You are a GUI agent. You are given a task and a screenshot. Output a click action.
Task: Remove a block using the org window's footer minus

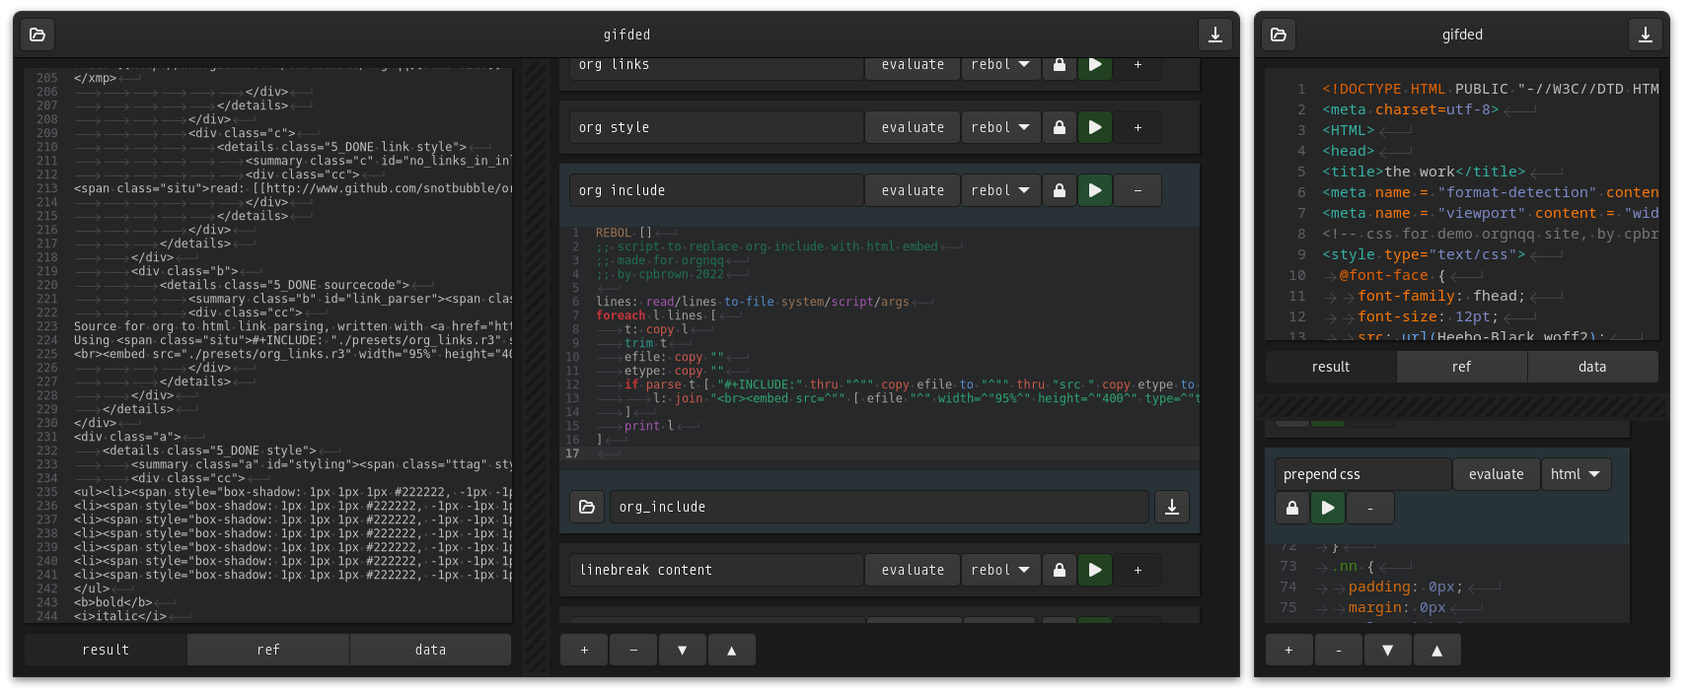tap(633, 650)
